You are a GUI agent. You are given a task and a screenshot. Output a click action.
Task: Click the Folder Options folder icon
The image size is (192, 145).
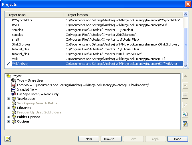(14, 117)
